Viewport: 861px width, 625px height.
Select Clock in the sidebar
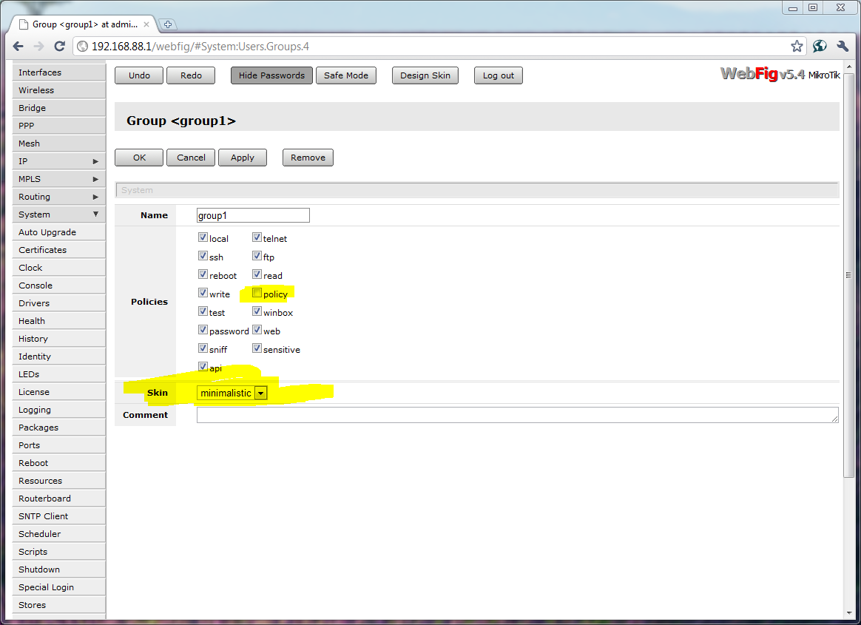(58, 268)
